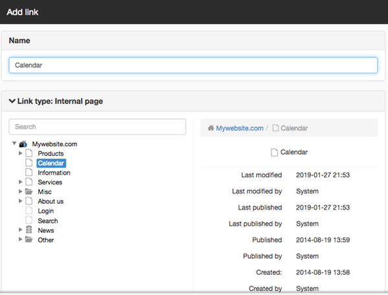Expand the Services tree node

[x=21, y=182]
